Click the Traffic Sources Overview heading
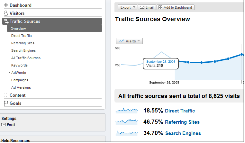 point(152,19)
